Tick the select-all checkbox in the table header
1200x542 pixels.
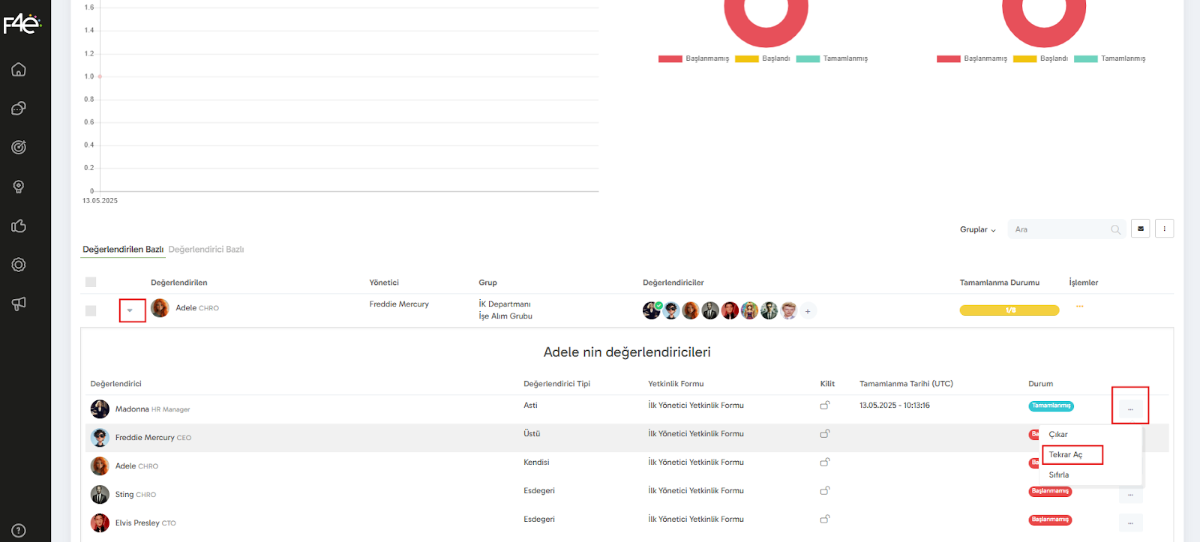[91, 283]
